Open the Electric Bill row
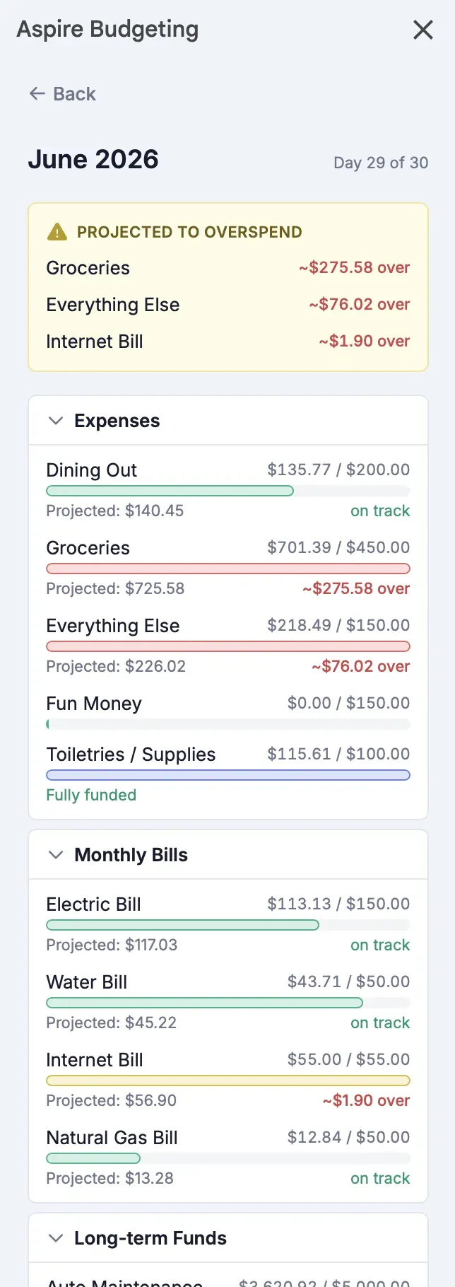The image size is (455, 1287). pyautogui.click(x=228, y=924)
